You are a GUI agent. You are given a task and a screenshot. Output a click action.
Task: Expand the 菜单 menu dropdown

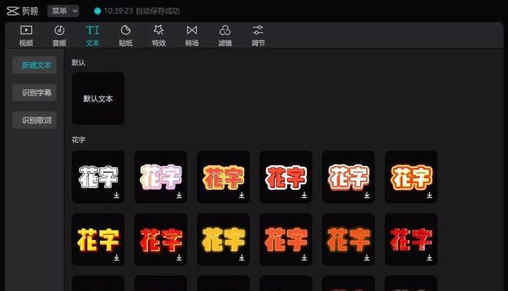pos(63,11)
